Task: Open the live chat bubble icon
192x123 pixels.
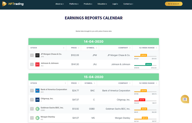Action: [x=185, y=99]
